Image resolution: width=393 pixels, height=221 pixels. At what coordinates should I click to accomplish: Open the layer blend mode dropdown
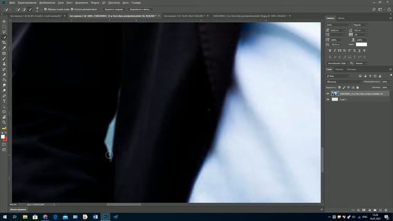click(x=344, y=82)
